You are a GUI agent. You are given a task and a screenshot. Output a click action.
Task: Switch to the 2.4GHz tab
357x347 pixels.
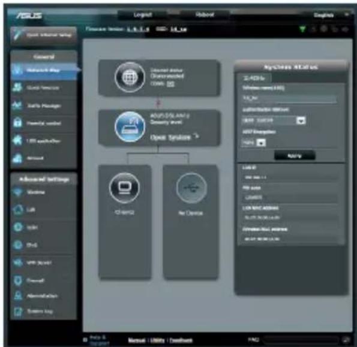(x=254, y=79)
